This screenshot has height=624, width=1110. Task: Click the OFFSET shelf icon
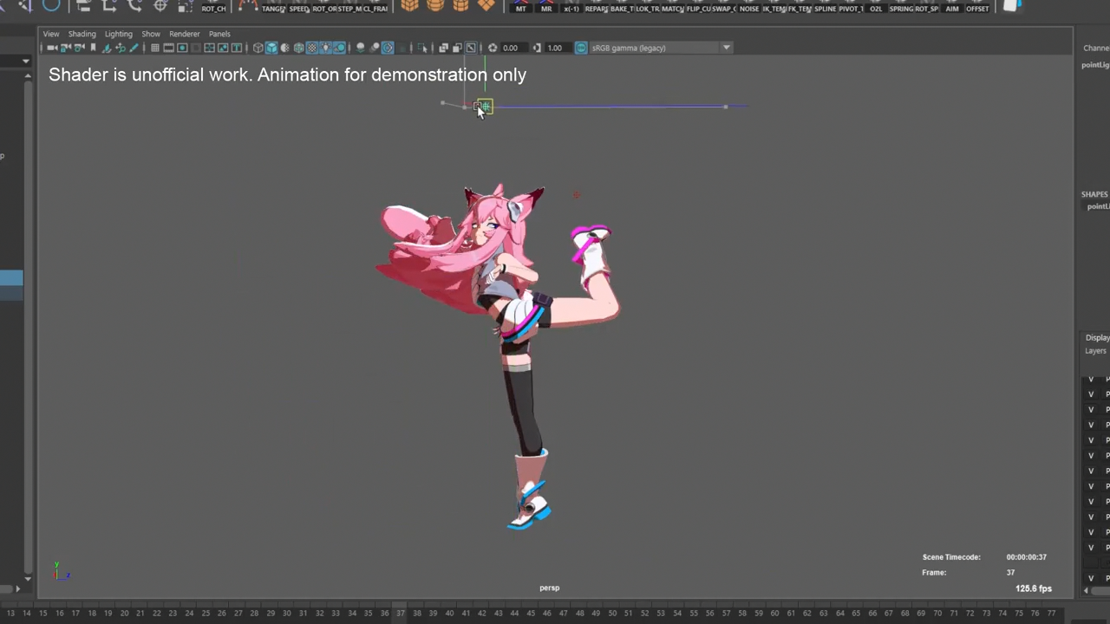(977, 7)
